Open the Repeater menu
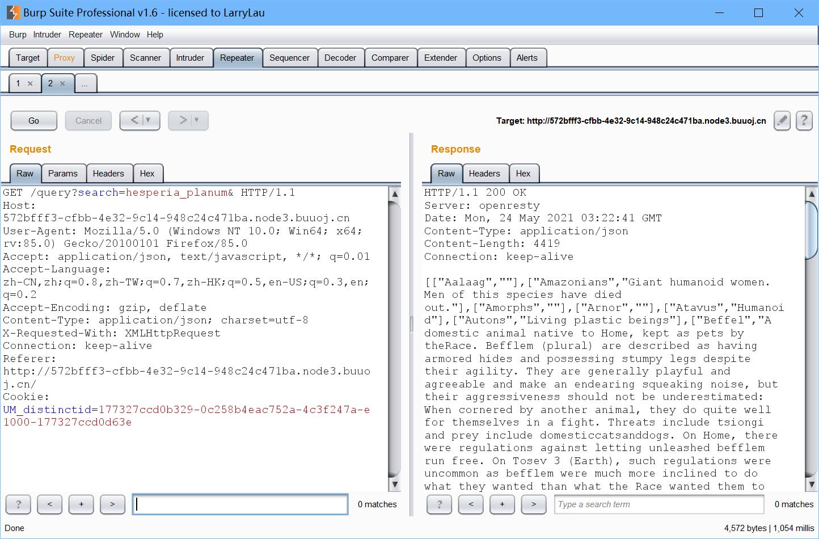819x539 pixels. (x=86, y=35)
